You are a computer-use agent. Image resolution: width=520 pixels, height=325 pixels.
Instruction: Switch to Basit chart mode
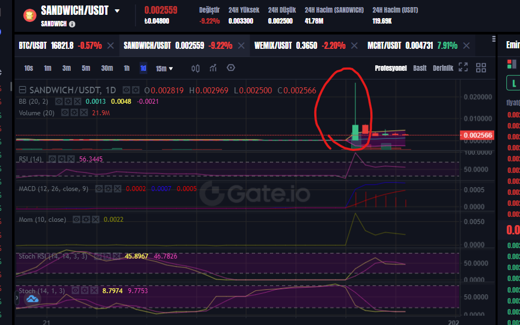pos(420,68)
